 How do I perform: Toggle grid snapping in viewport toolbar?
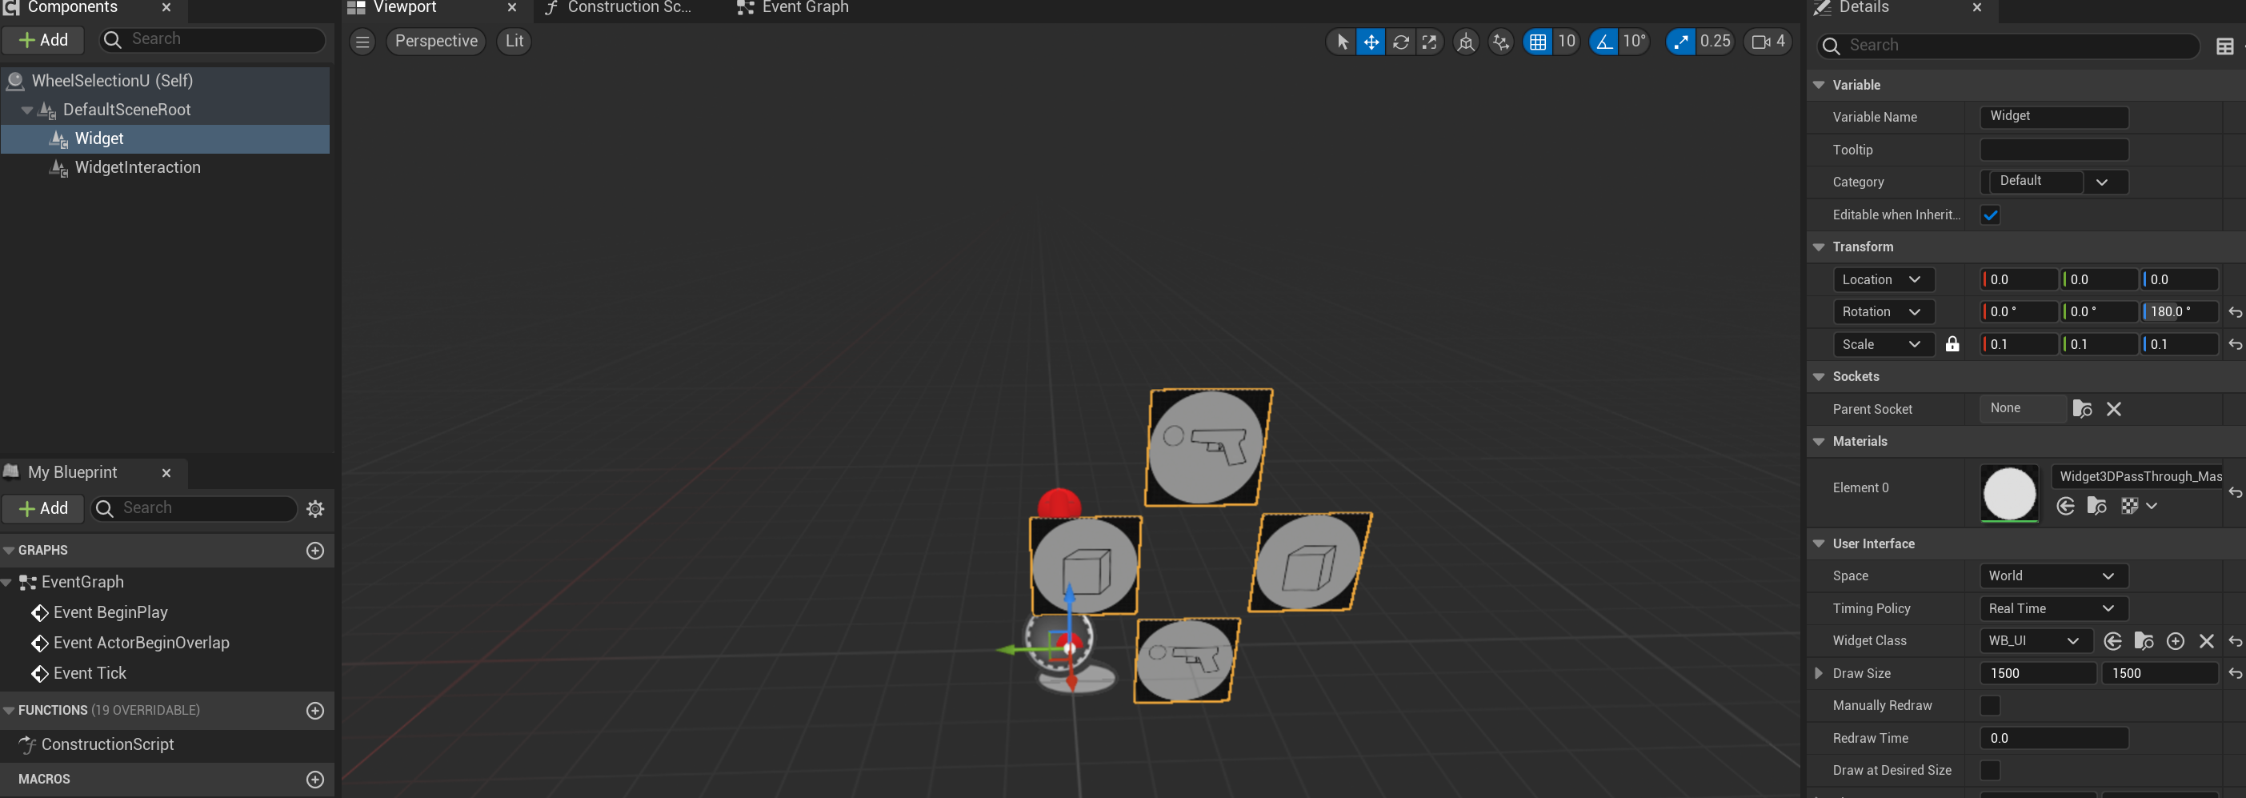1537,41
